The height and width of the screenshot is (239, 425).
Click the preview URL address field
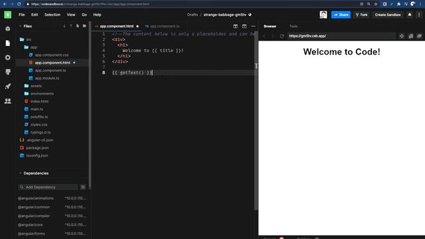[x=341, y=36]
